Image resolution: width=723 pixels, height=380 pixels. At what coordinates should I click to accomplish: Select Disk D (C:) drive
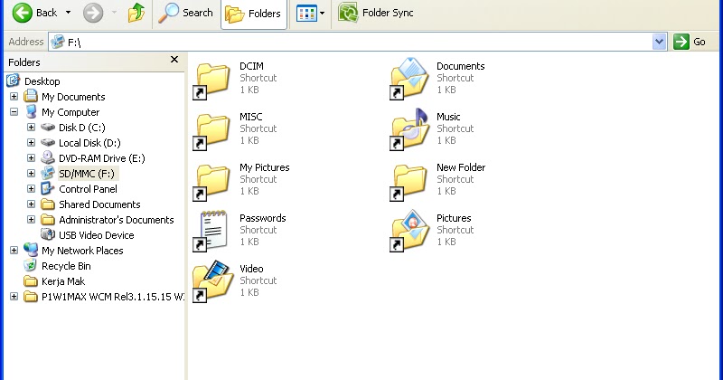pyautogui.click(x=73, y=128)
